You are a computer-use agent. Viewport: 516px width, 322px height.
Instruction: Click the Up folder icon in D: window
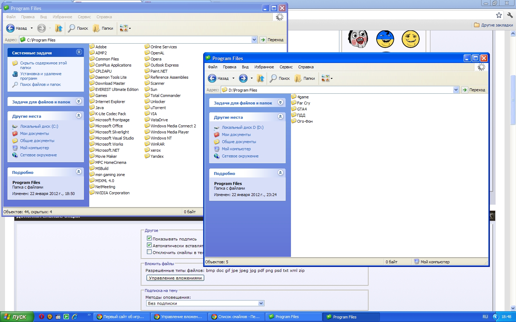point(261,78)
